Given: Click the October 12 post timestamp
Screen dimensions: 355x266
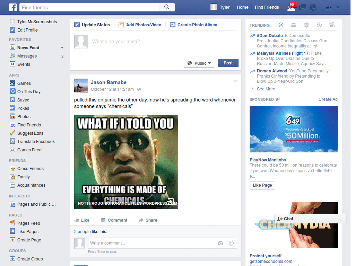Looking at the screenshot, I should point(112,89).
